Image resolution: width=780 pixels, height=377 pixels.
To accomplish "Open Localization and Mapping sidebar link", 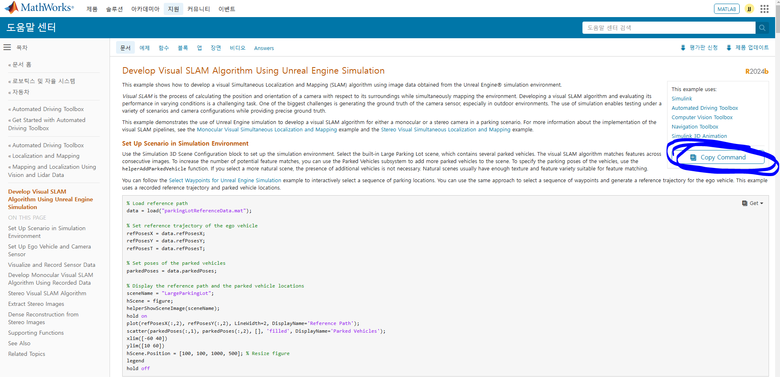I will pos(46,156).
